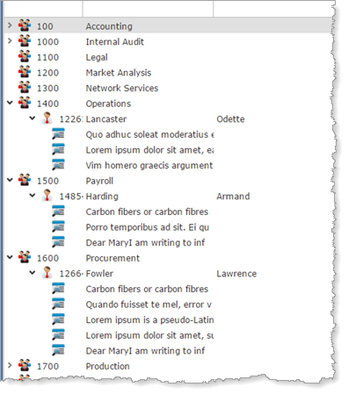
Task: Select the Internal Audit row text
Action: click(x=115, y=42)
